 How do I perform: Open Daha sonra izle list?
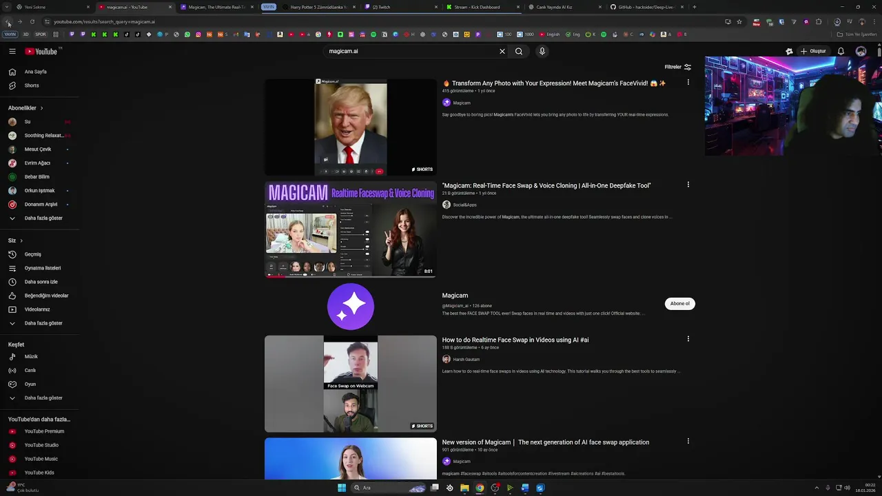click(41, 282)
